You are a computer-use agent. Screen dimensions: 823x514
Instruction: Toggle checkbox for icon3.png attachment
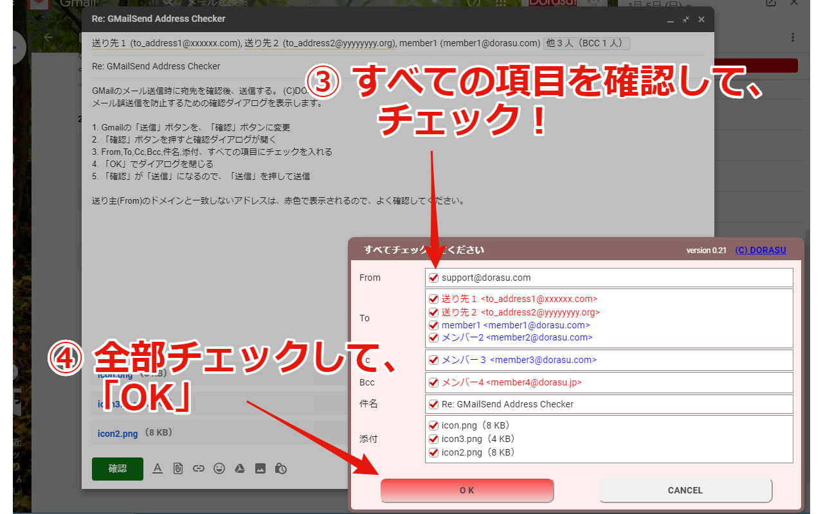(433, 439)
